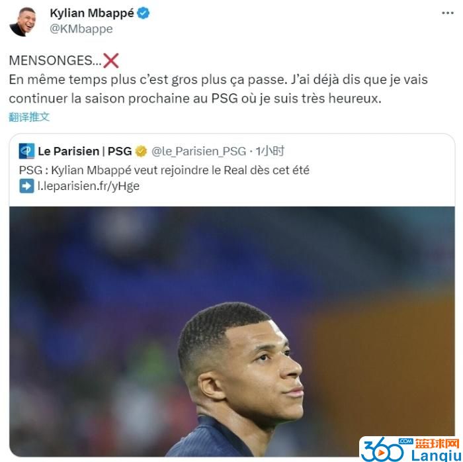The height and width of the screenshot is (462, 463).
Task: Open the three-dot more options menu
Action: click(448, 13)
